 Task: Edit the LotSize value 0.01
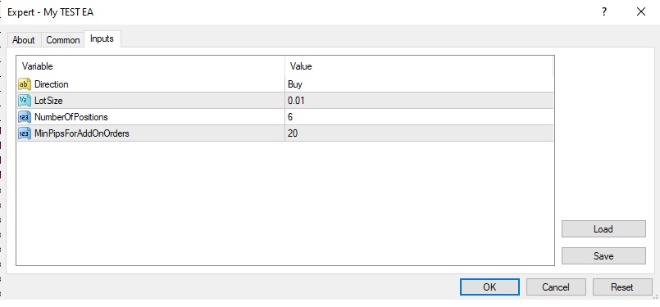pos(419,101)
